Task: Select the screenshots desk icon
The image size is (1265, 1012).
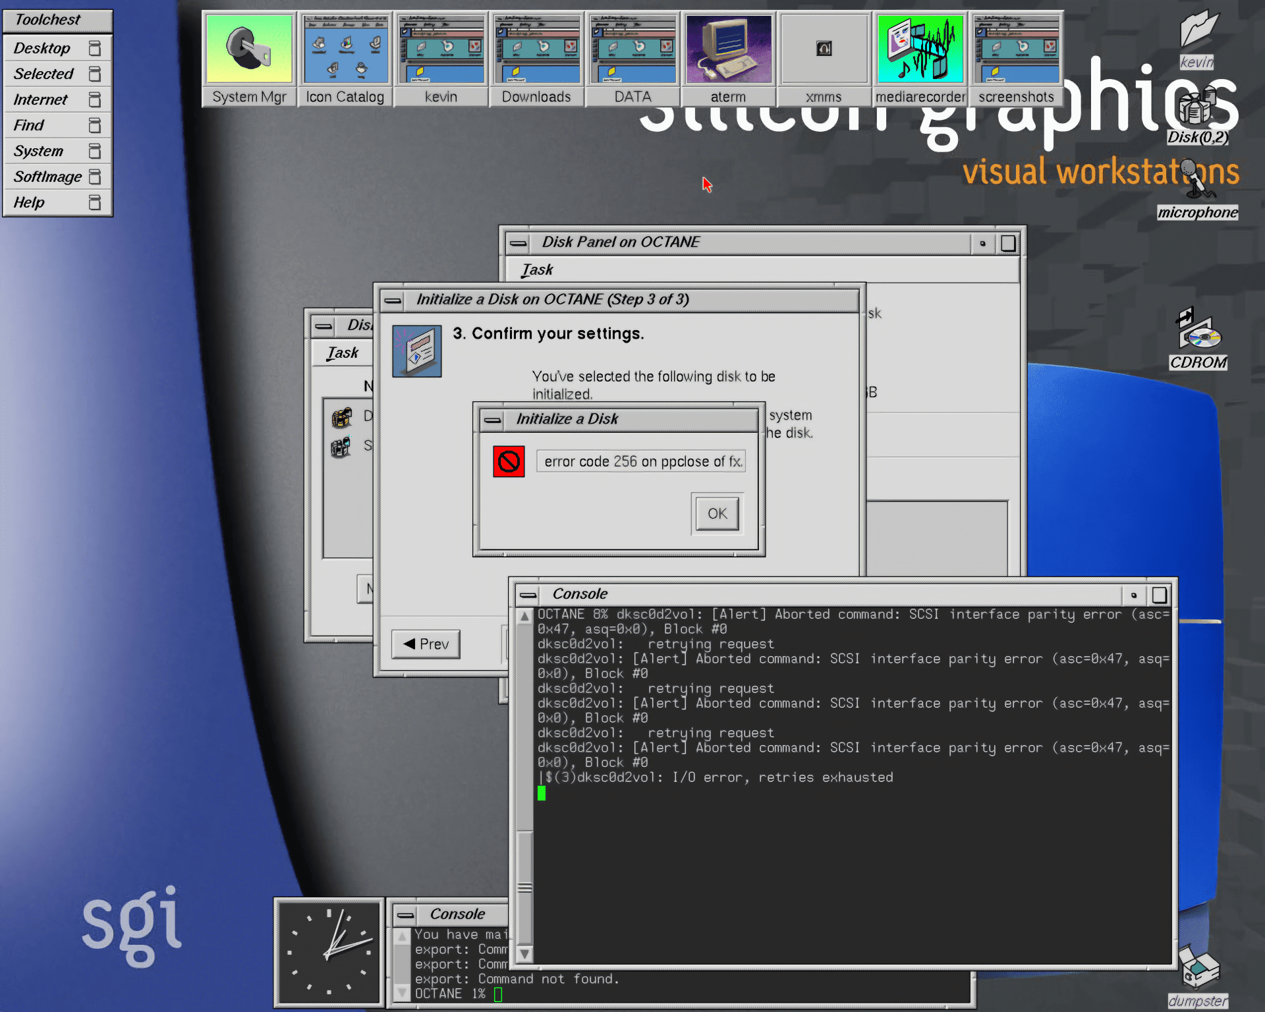Action: pyautogui.click(x=1016, y=59)
